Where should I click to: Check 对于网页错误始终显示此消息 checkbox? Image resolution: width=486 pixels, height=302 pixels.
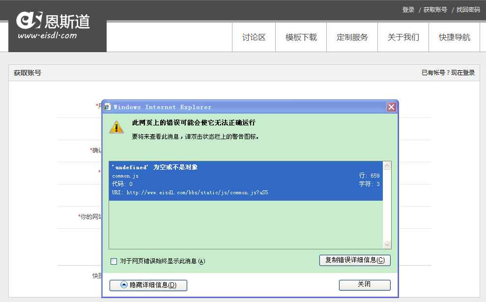point(114,261)
